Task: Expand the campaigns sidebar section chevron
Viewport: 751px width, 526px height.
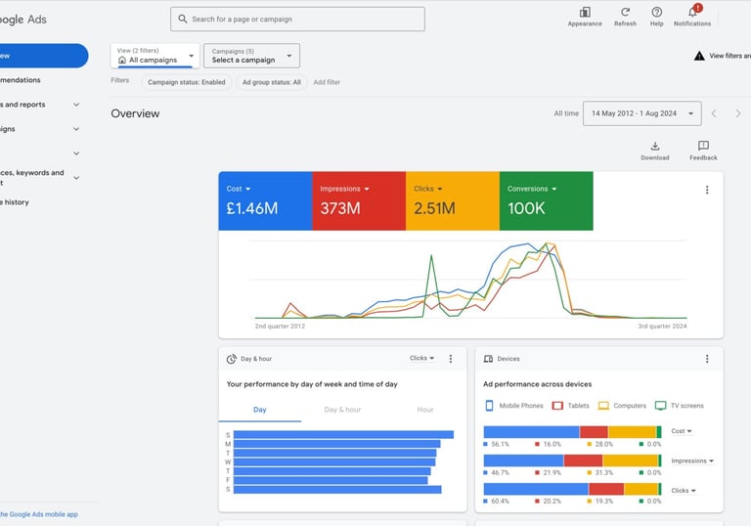Action: (76, 129)
